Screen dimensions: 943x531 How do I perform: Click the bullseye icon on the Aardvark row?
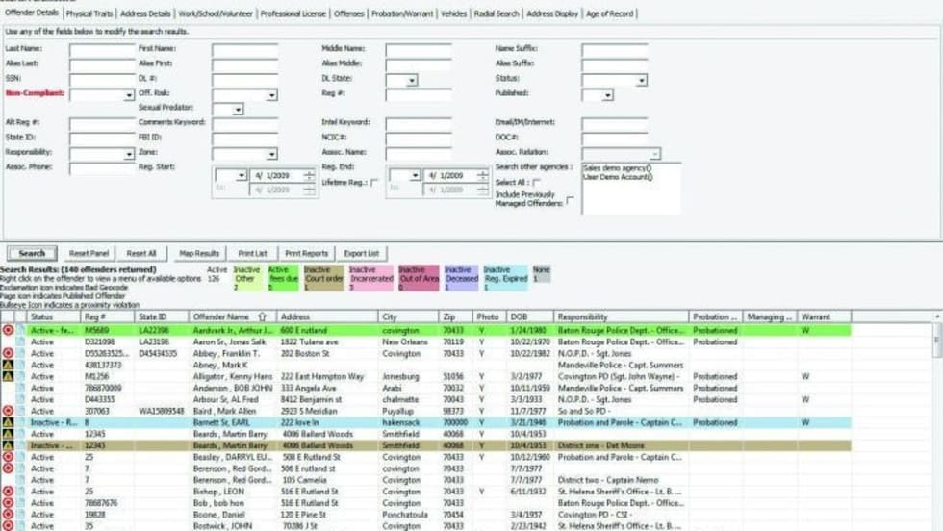[x=8, y=330]
